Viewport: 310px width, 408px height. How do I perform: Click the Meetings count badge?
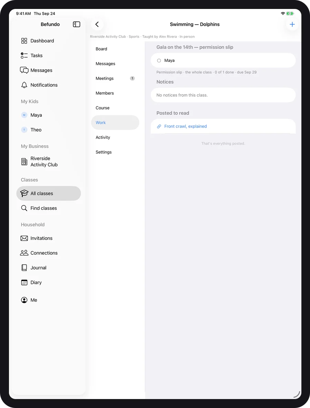pos(132,78)
